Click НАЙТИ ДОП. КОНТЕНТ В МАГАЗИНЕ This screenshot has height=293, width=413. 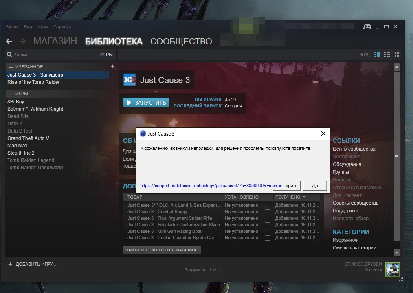click(x=162, y=250)
